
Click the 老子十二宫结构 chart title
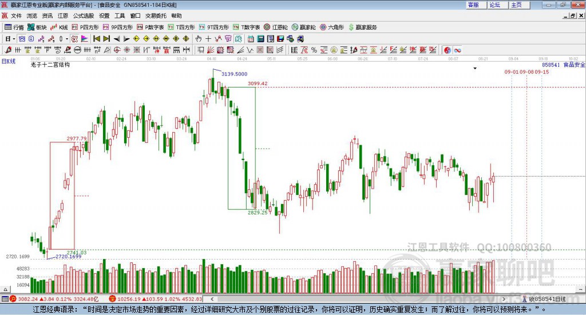(x=50, y=65)
